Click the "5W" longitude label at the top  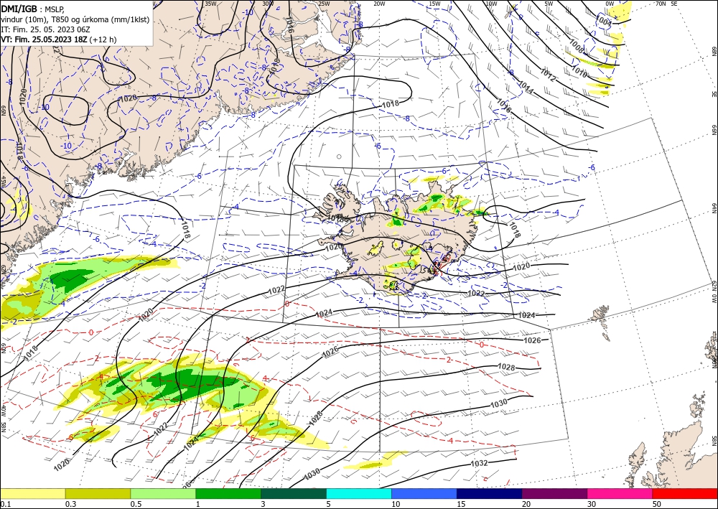tap(549, 4)
